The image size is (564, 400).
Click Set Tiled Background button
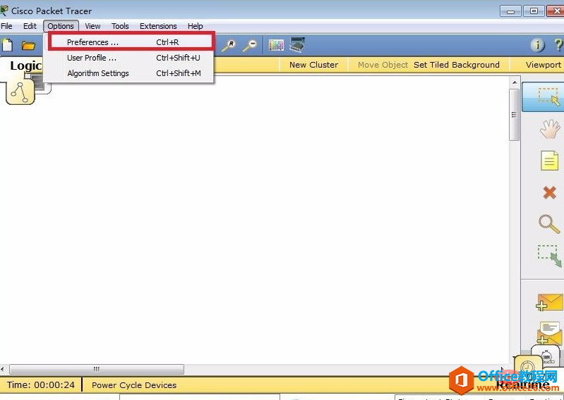tap(457, 65)
